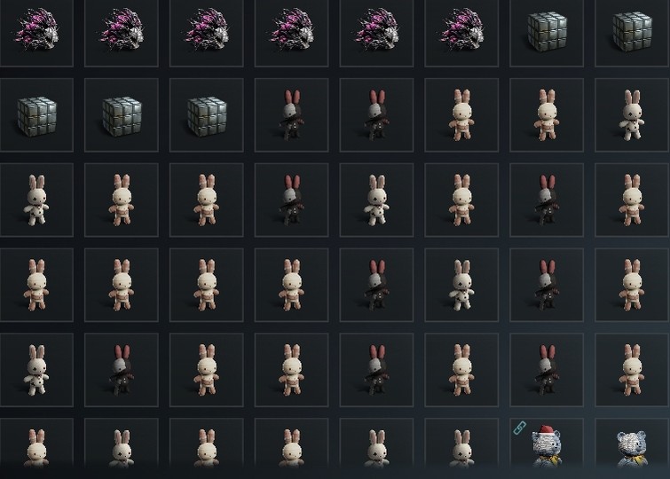
Task: Select the gray teddy bear without a hat
Action: [x=632, y=445]
